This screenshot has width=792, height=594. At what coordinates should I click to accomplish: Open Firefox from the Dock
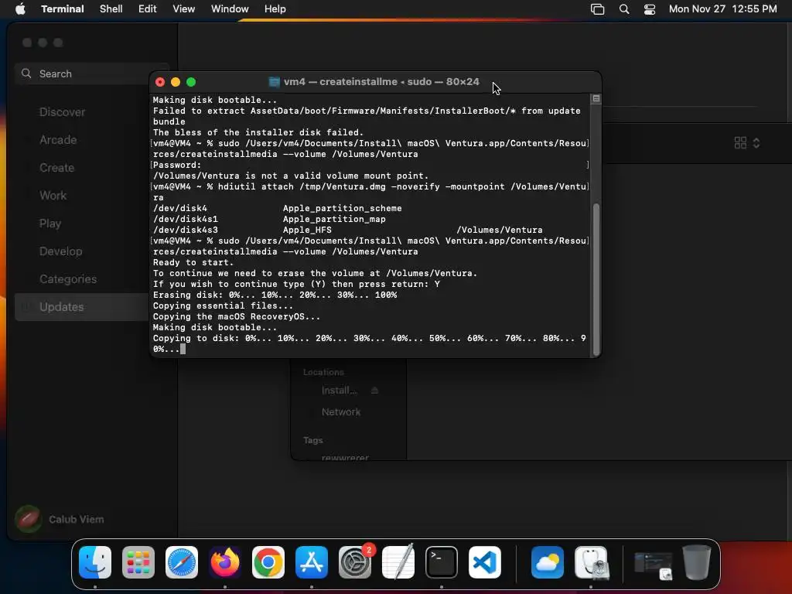(x=225, y=562)
